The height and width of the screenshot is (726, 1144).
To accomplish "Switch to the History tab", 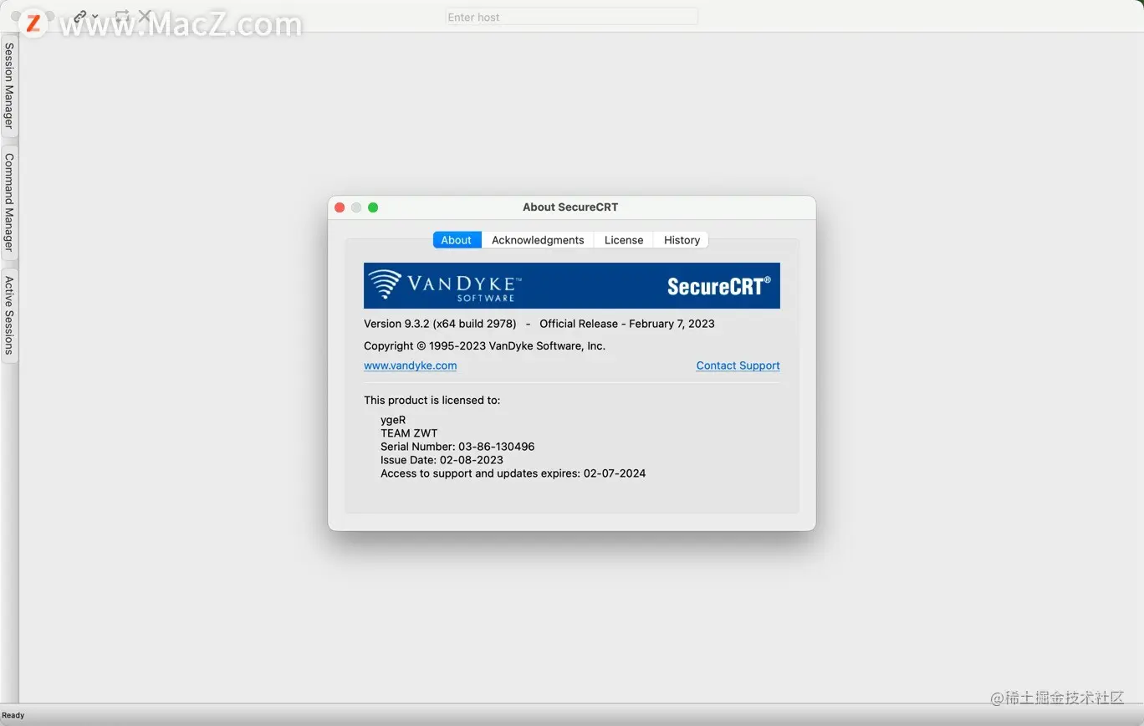I will click(x=682, y=240).
